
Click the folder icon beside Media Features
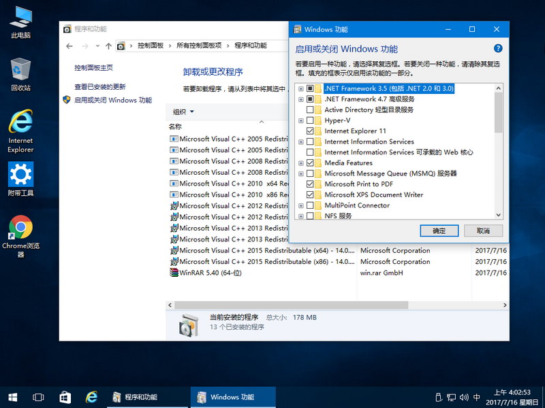318,163
